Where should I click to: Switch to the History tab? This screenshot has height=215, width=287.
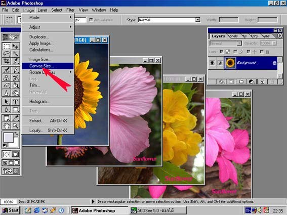coord(254,36)
